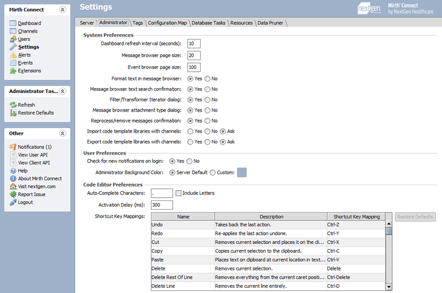Click the View Client API document icon
The image size is (442, 293).
tap(13, 163)
